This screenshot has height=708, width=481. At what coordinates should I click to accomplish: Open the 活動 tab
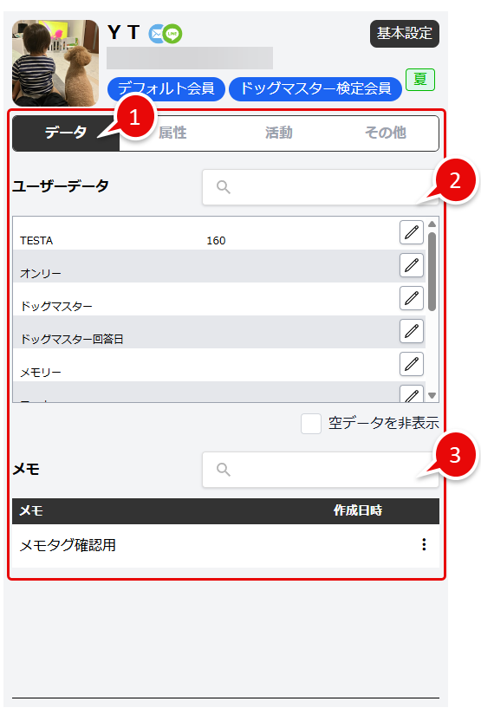coord(279,133)
